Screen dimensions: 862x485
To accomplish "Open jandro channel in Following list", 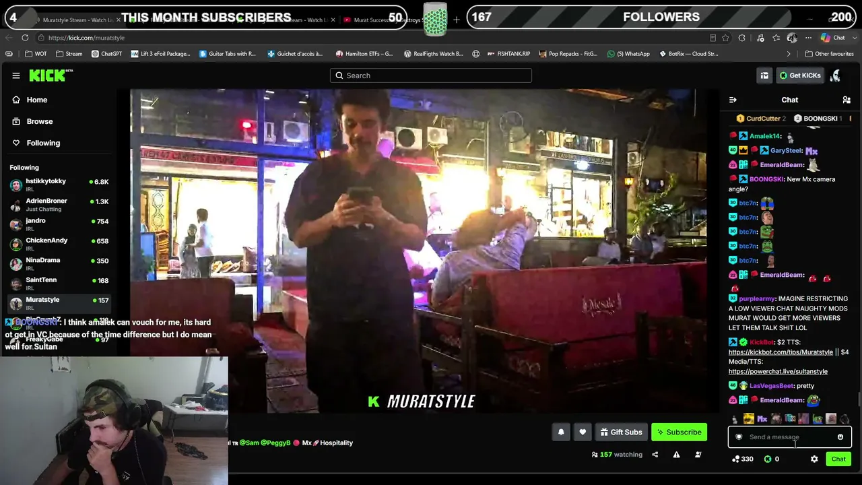I will tap(59, 224).
